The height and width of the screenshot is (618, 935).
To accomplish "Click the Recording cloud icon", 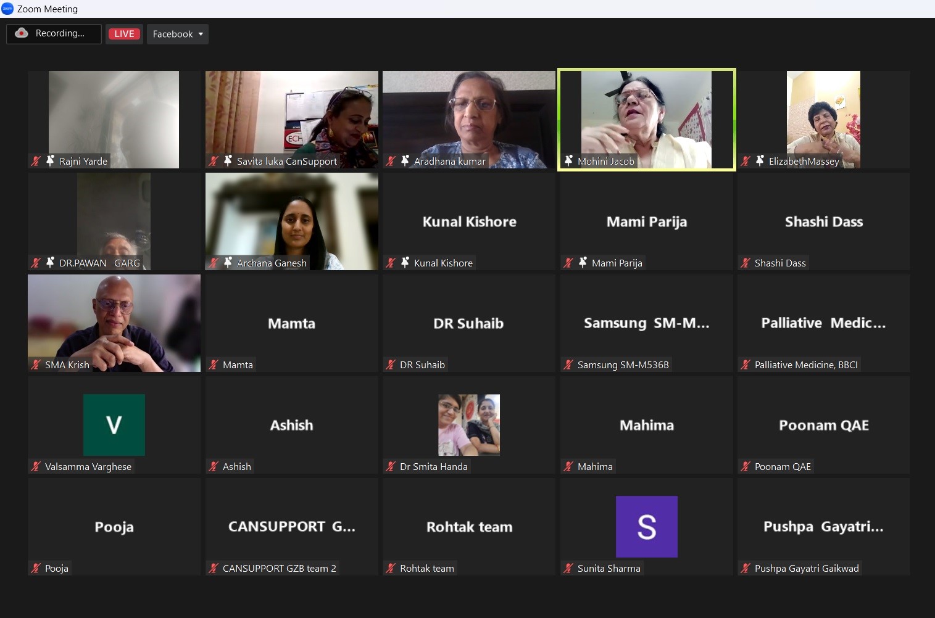I will [x=22, y=33].
